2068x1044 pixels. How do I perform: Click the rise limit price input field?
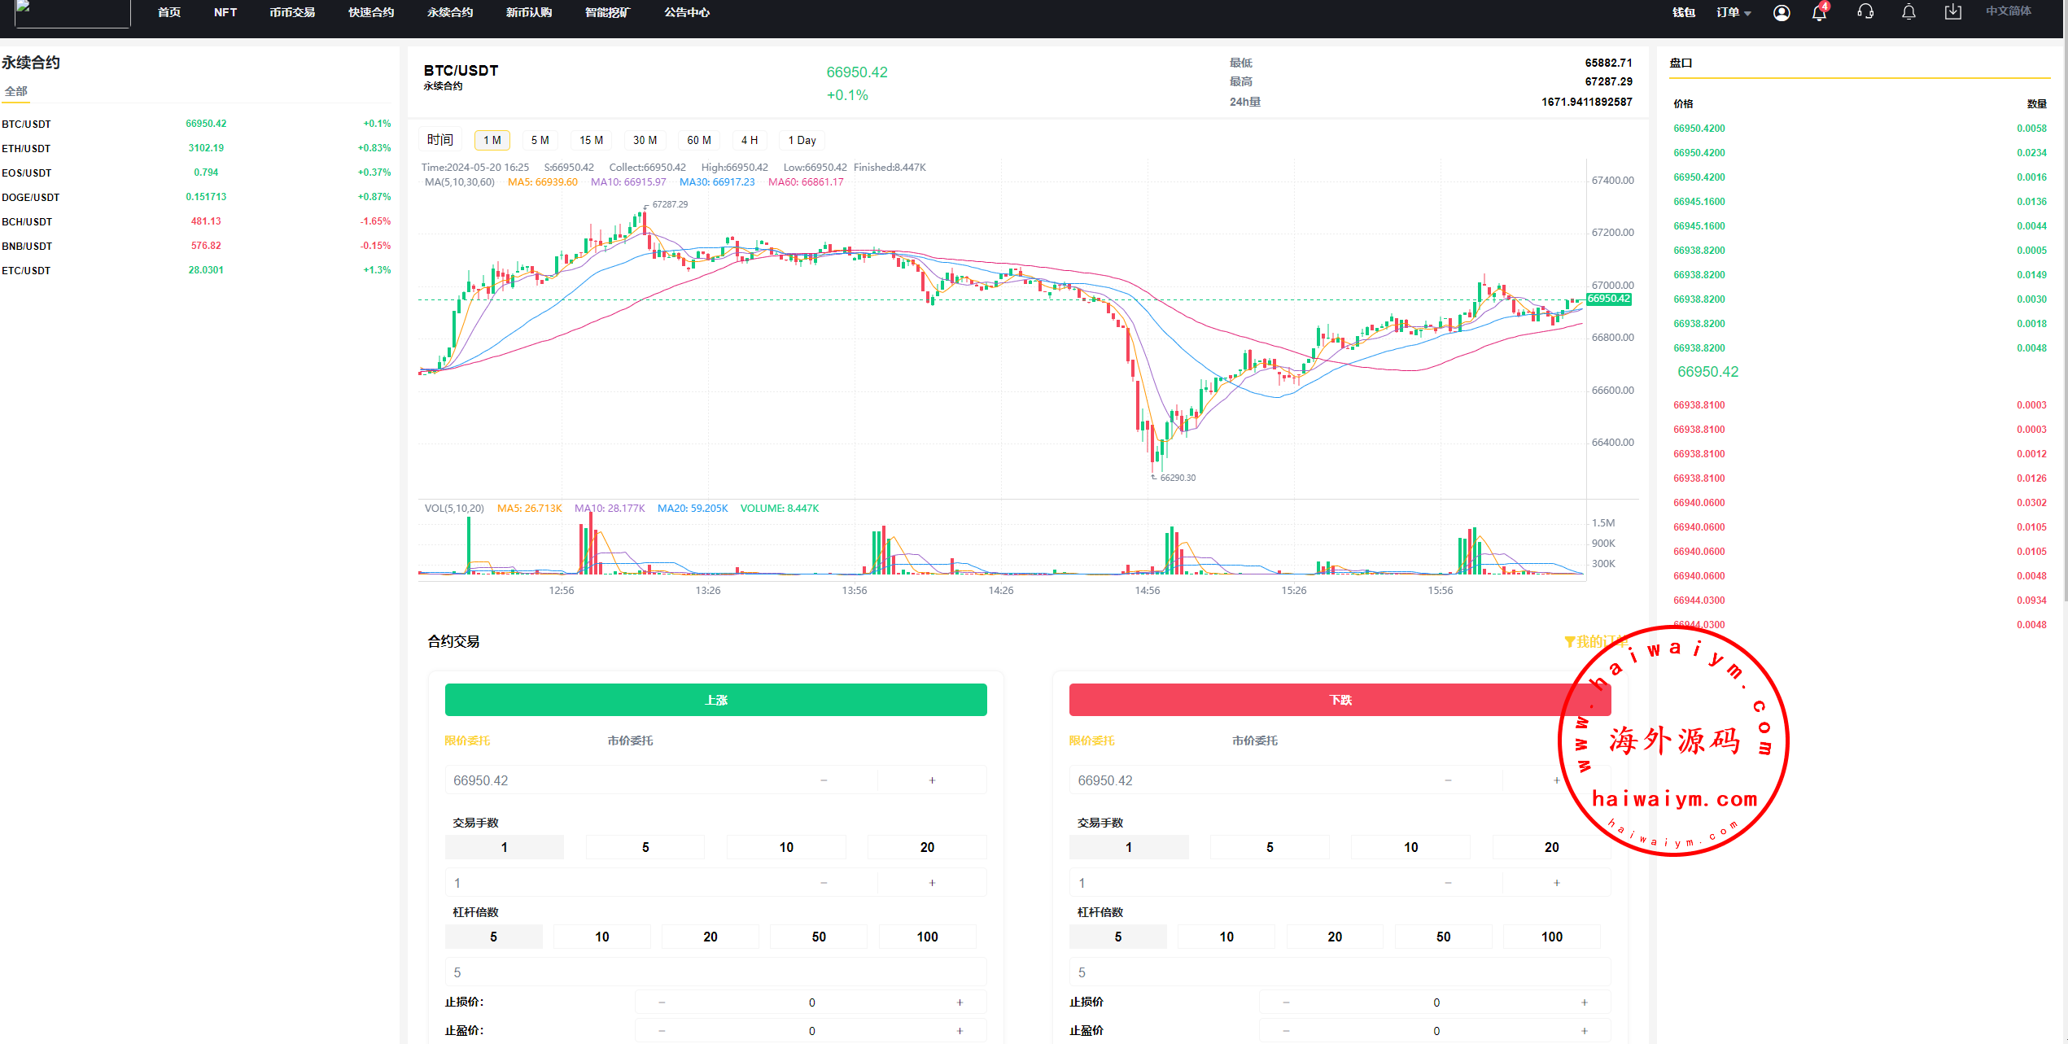pos(619,780)
